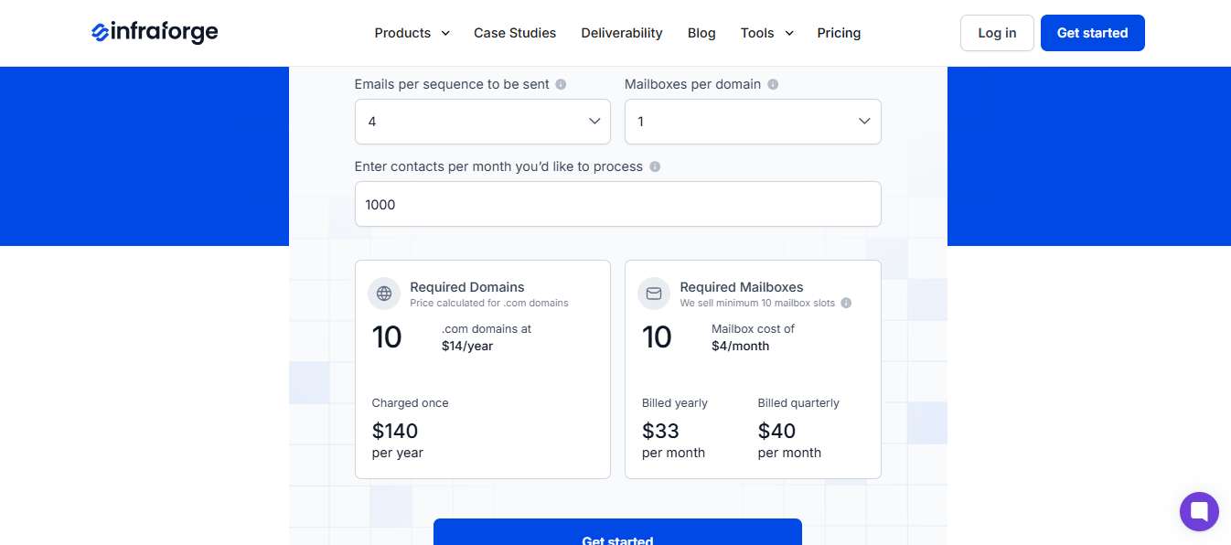Open the Emails per sequence dropdown

(x=482, y=121)
